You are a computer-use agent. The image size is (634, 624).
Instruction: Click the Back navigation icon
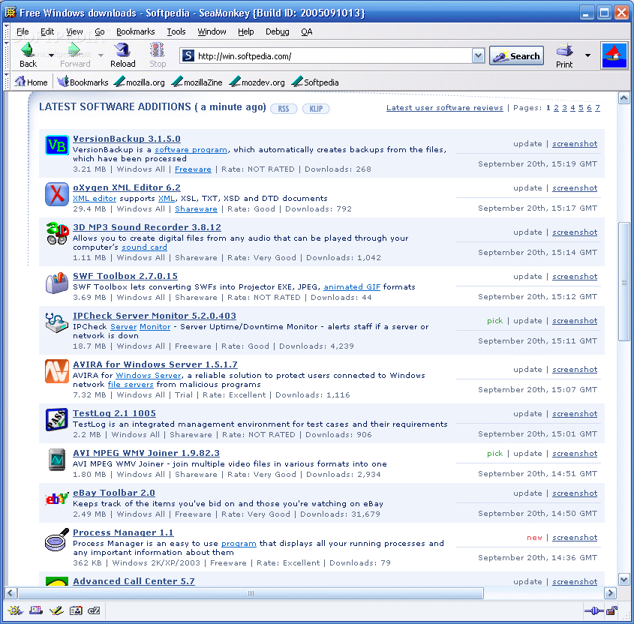(28, 50)
